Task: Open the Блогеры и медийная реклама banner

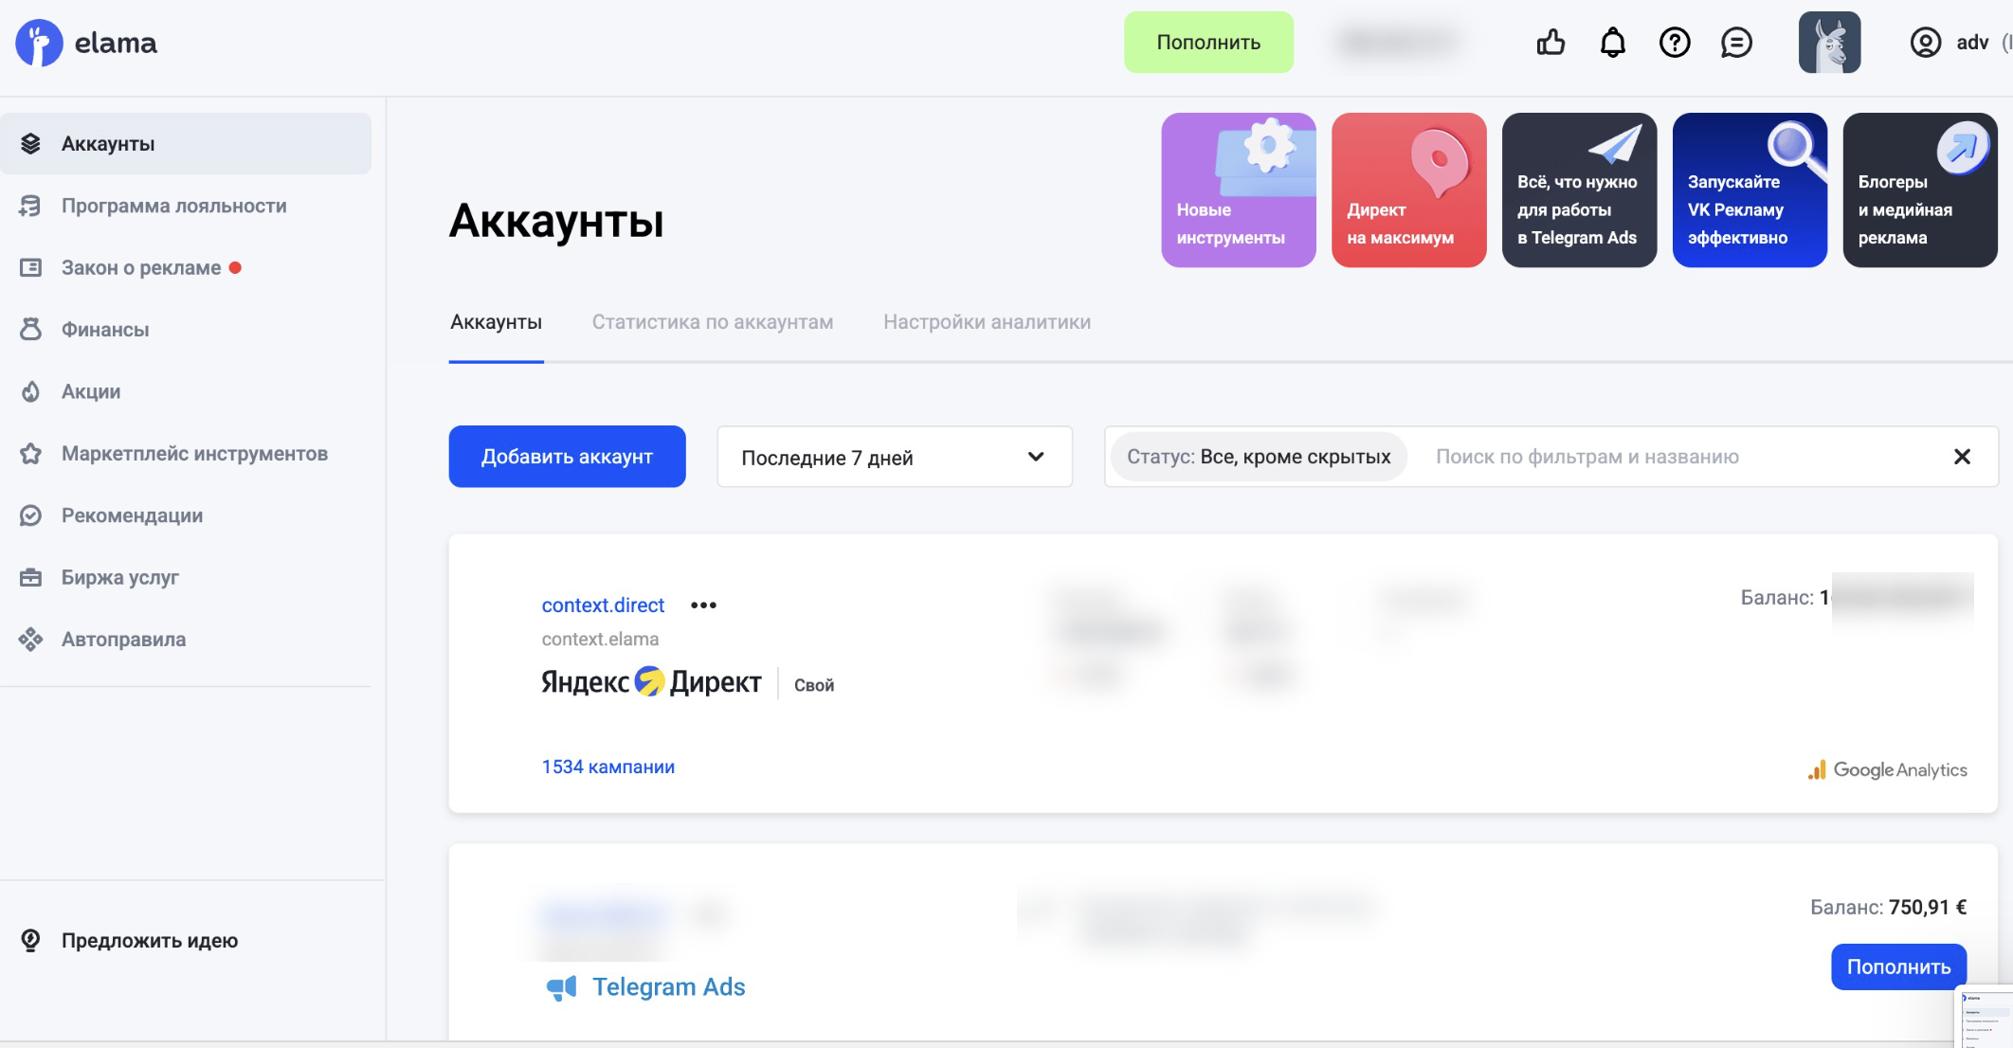Action: click(x=1920, y=190)
